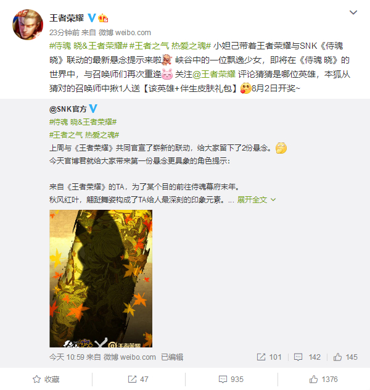Open the 王者荣耀 account name link
The image size is (370, 390).
point(67,18)
